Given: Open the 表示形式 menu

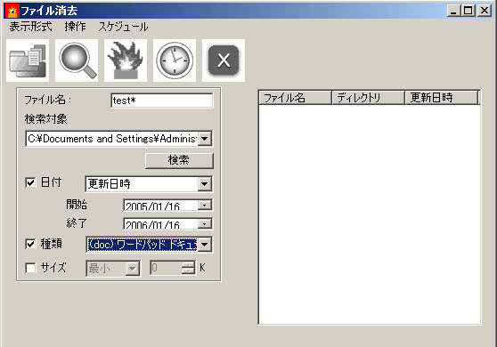Looking at the screenshot, I should click(x=31, y=27).
